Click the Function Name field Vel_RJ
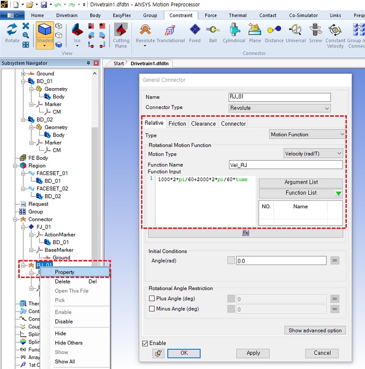365x369 pixels. point(286,165)
